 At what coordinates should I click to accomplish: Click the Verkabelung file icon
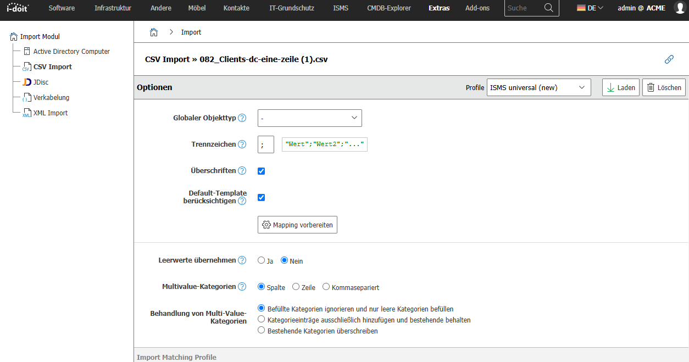[x=27, y=98]
